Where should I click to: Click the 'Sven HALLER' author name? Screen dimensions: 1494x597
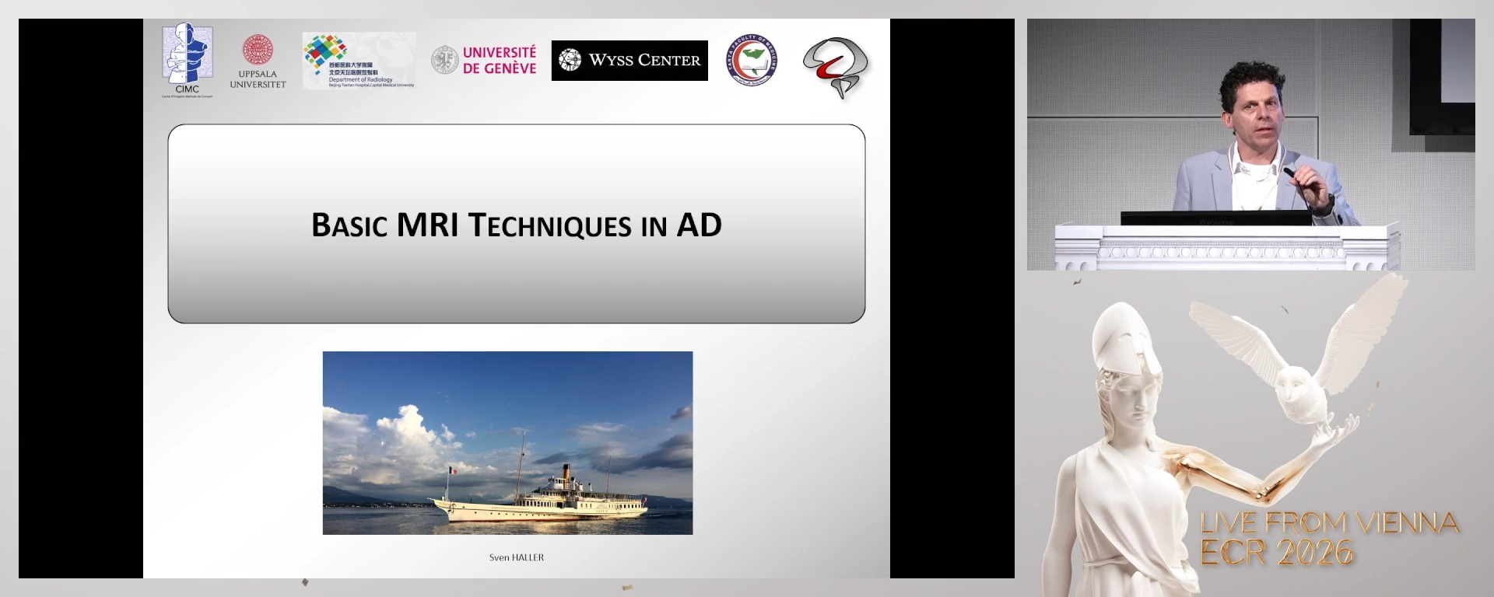516,557
